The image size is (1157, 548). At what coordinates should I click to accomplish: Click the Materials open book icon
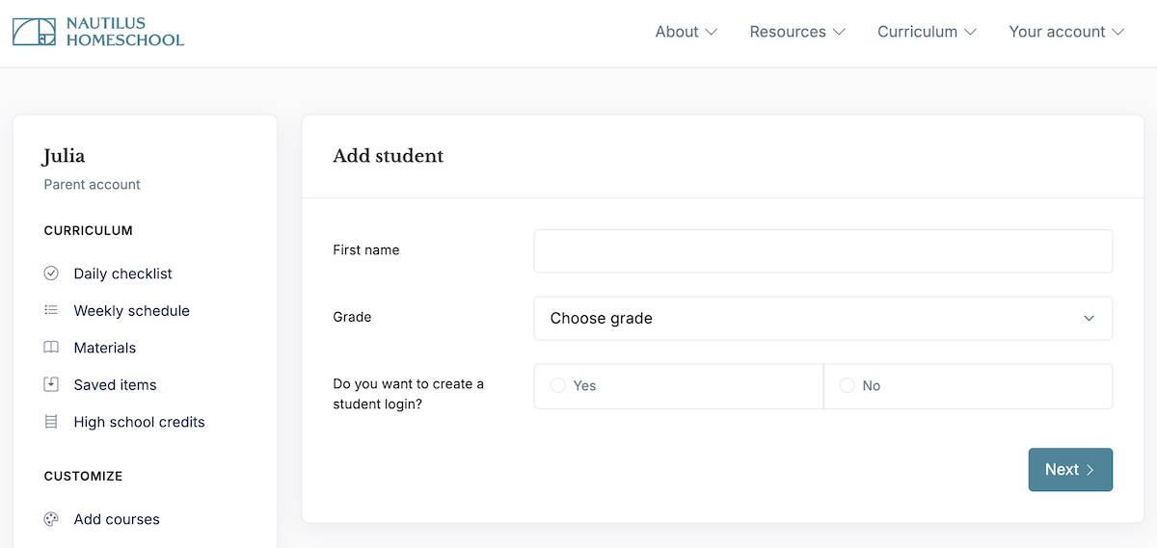pos(51,348)
